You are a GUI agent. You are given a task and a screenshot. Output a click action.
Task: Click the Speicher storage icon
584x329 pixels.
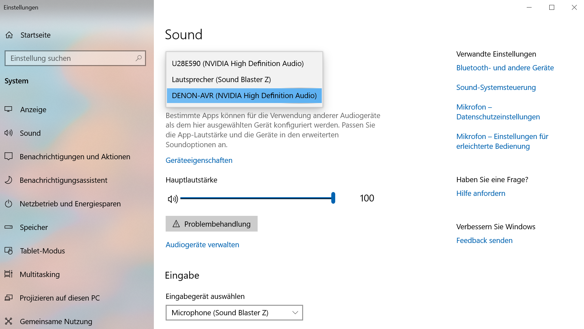click(9, 227)
